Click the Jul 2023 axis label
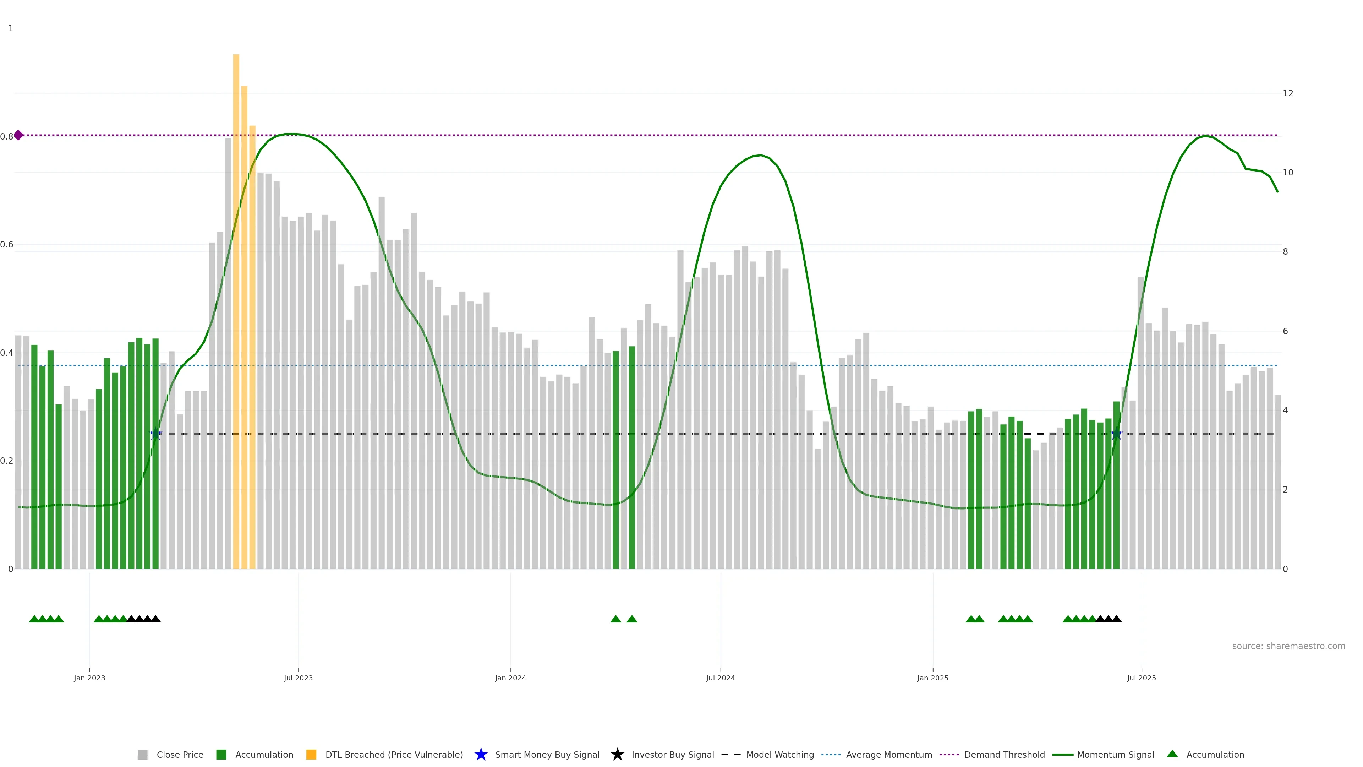Screen dimensions: 1363x767 coord(298,678)
